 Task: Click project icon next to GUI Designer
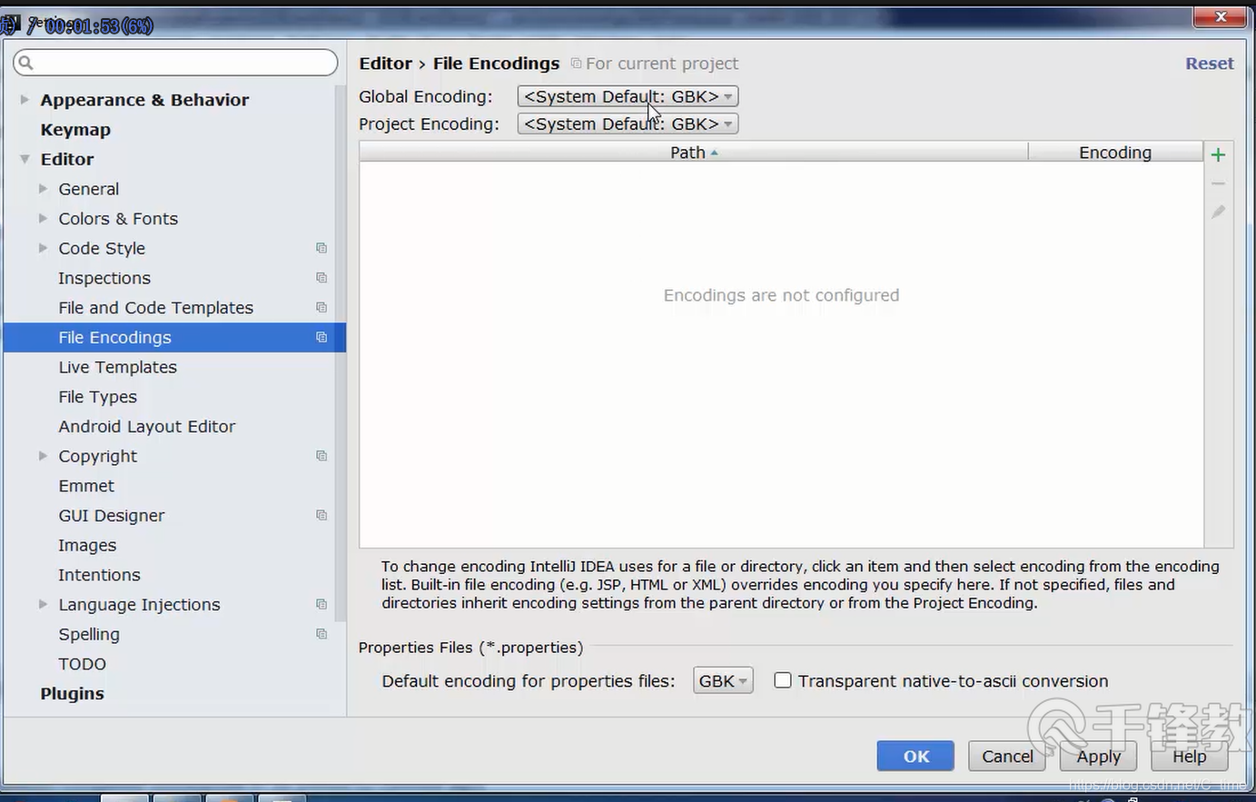coord(321,515)
